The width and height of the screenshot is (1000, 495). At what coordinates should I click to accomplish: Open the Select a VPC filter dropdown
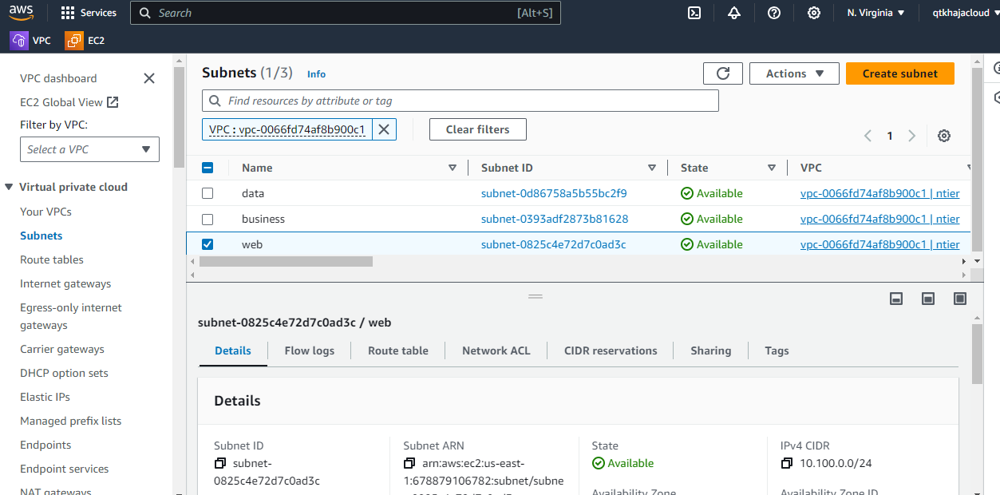click(89, 149)
